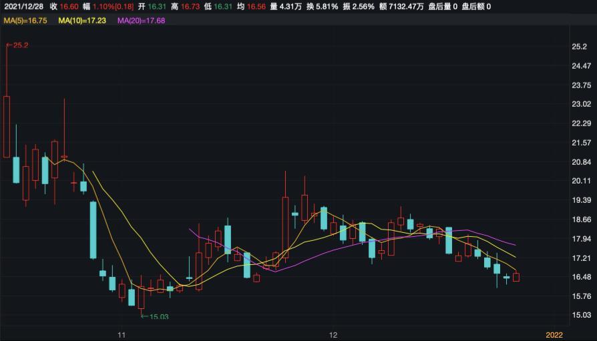Click the MA(10)=17.23 indicator label
Viewport: 597px width, 341px height.
(82, 21)
